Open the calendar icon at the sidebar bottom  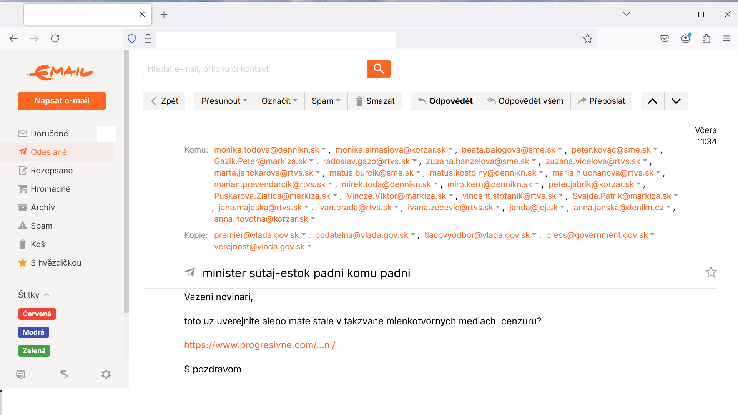[21, 374]
